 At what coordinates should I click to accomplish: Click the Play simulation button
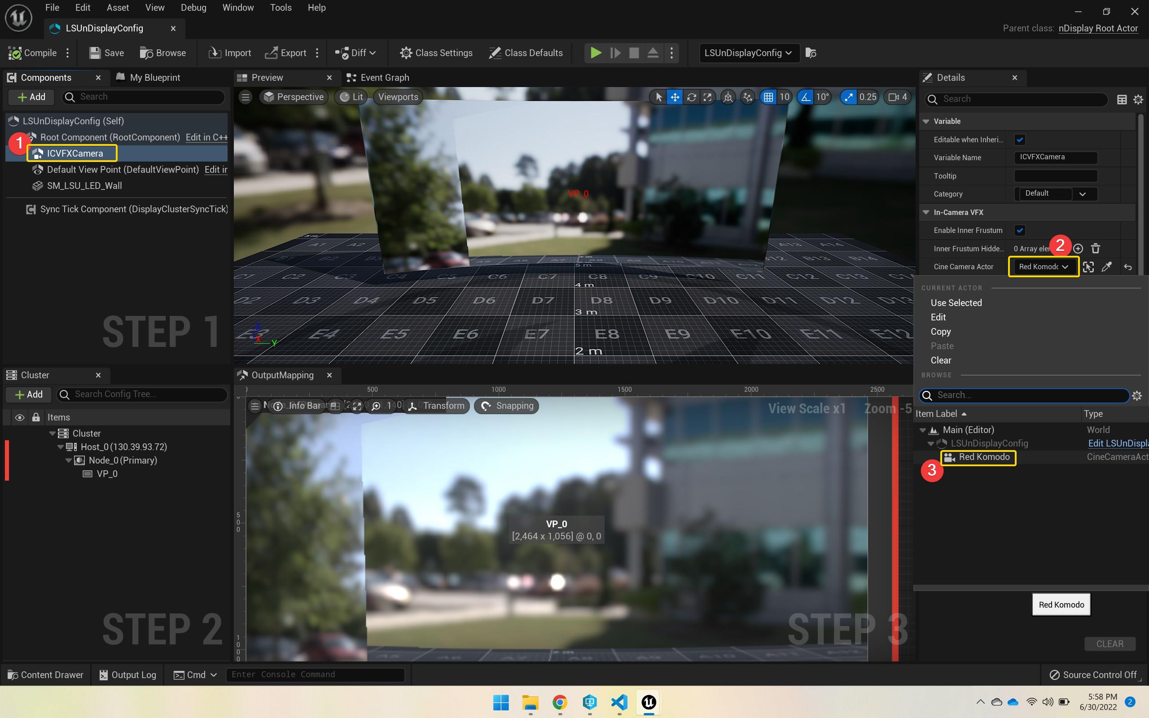point(596,52)
